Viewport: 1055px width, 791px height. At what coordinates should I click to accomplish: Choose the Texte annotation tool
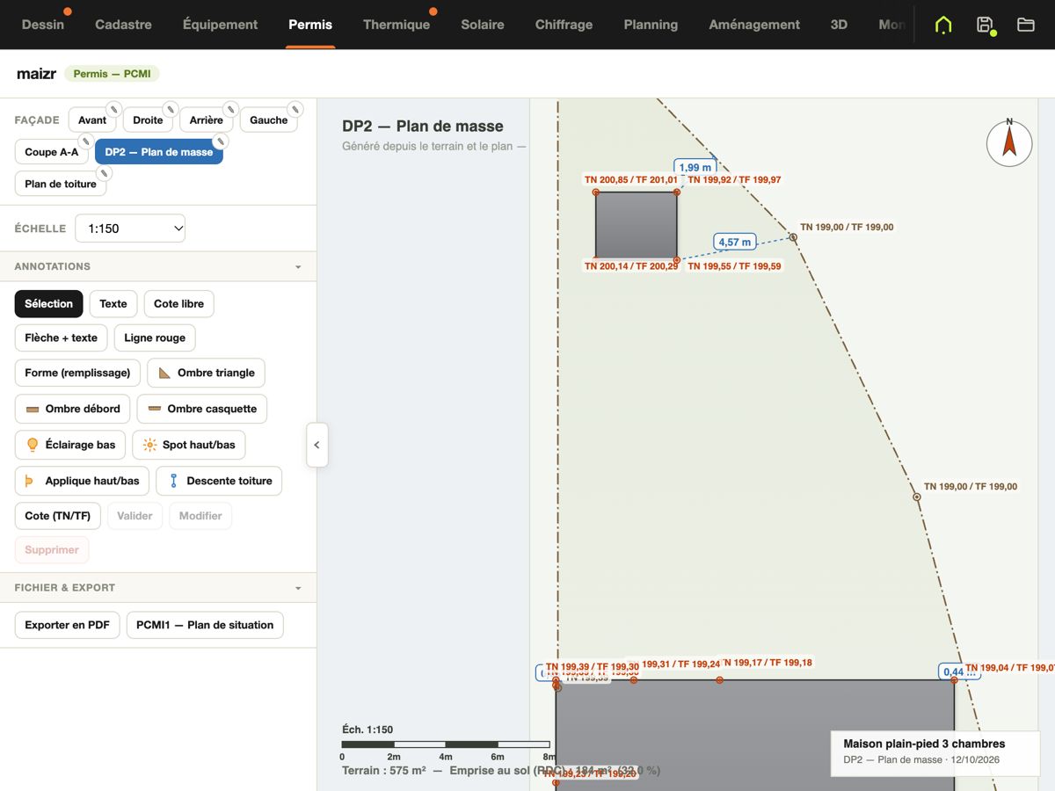point(113,304)
